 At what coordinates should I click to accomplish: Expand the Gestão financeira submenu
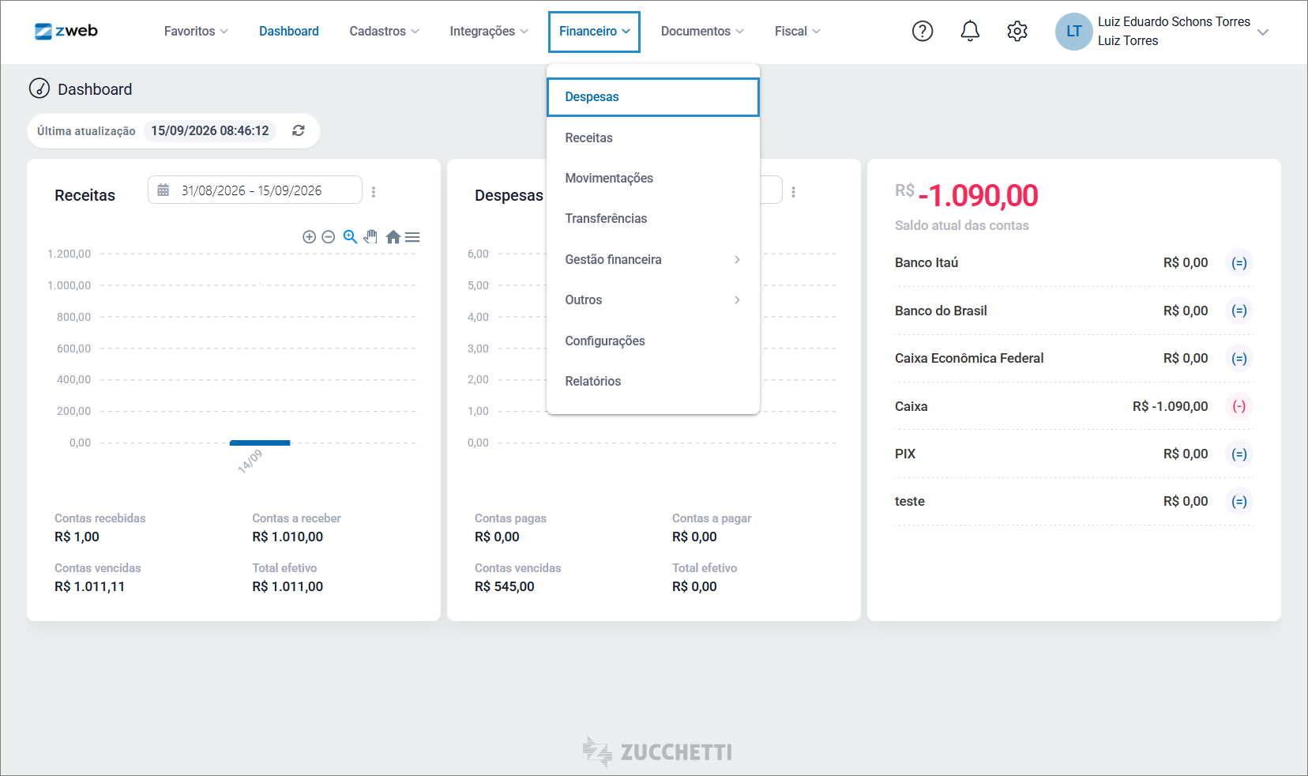click(653, 259)
